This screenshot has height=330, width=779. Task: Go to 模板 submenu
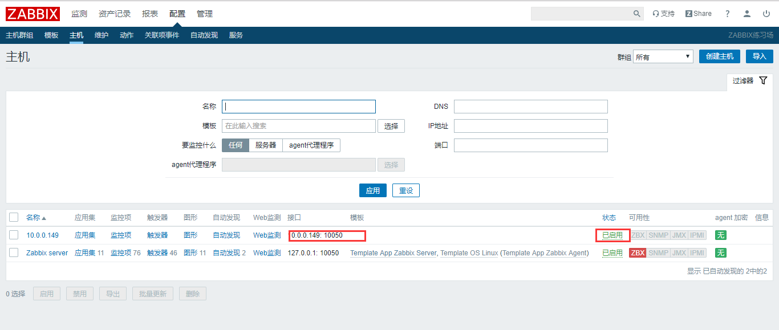pos(51,35)
